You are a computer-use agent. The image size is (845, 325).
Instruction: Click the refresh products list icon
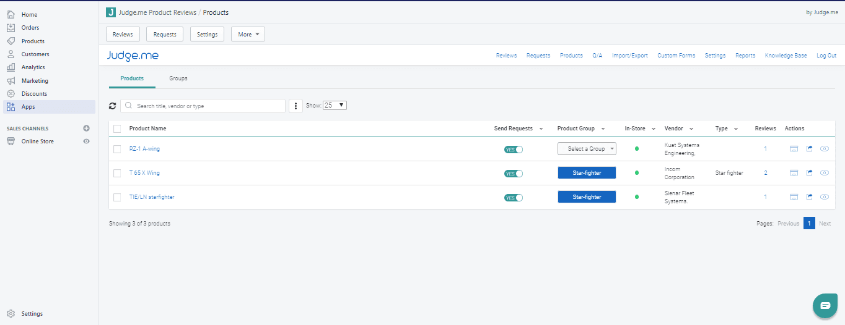[x=112, y=106]
